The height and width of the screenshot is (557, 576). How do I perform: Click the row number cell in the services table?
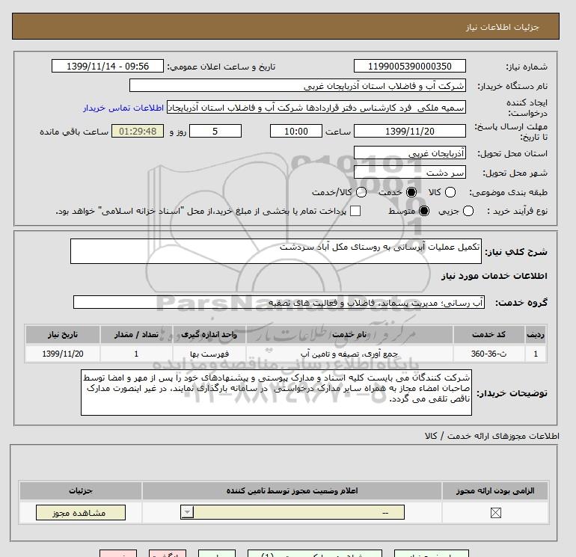click(536, 354)
